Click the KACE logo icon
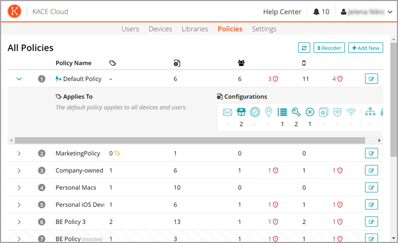Viewport: 398px width, 243px height. point(15,11)
